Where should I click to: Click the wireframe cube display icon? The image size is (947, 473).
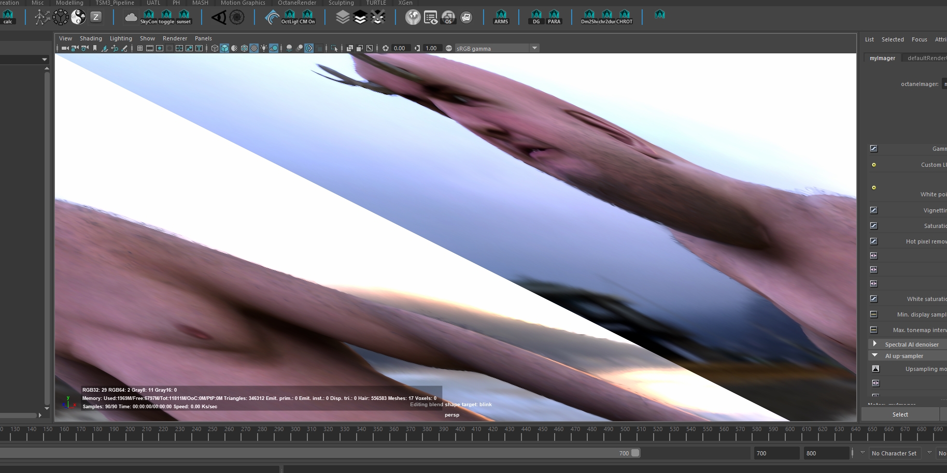(x=215, y=48)
